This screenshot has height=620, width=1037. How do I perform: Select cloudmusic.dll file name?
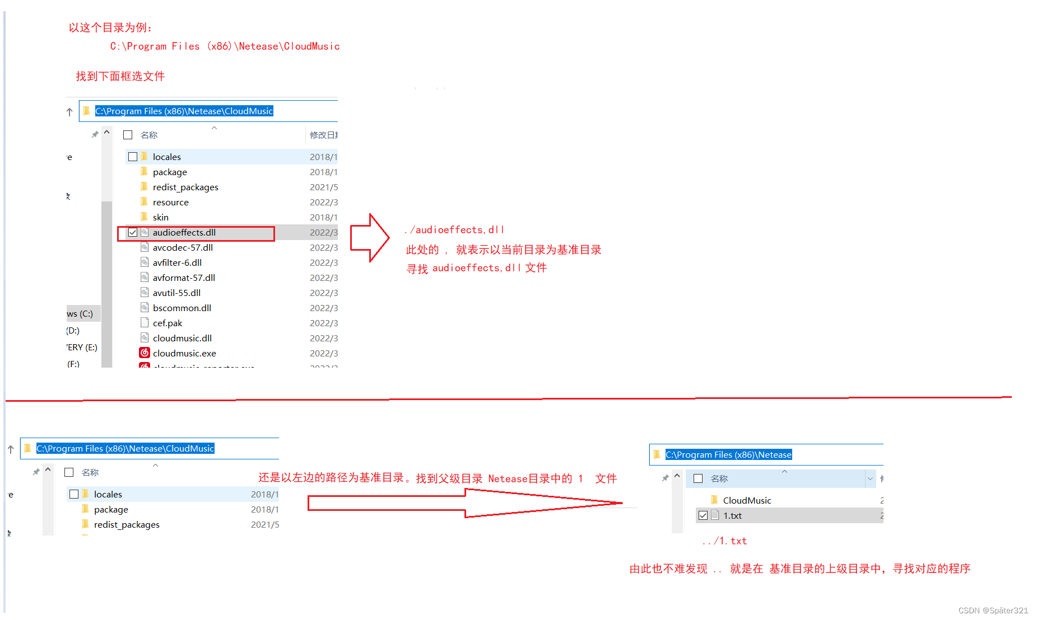pos(182,338)
